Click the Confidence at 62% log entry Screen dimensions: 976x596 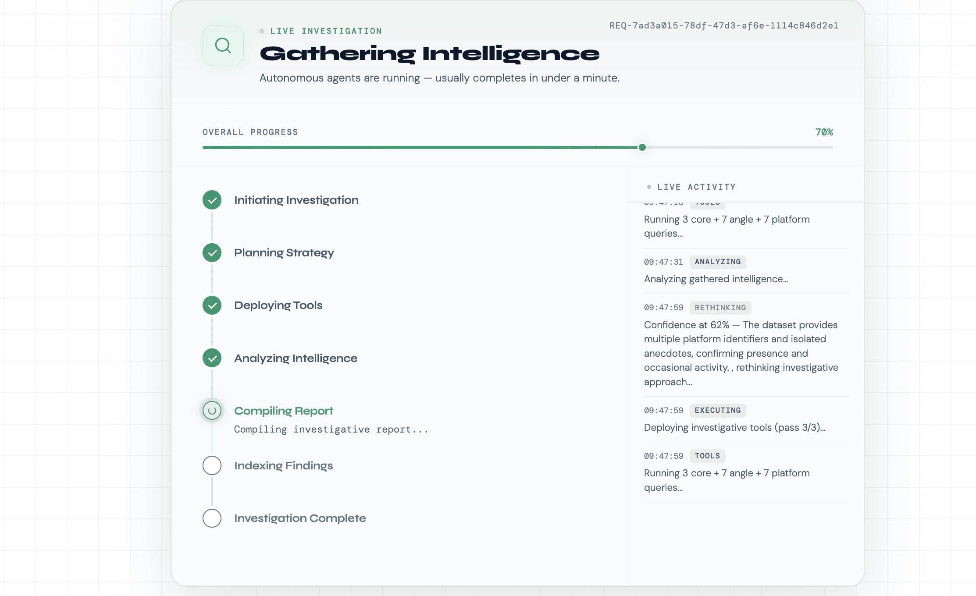tap(741, 353)
